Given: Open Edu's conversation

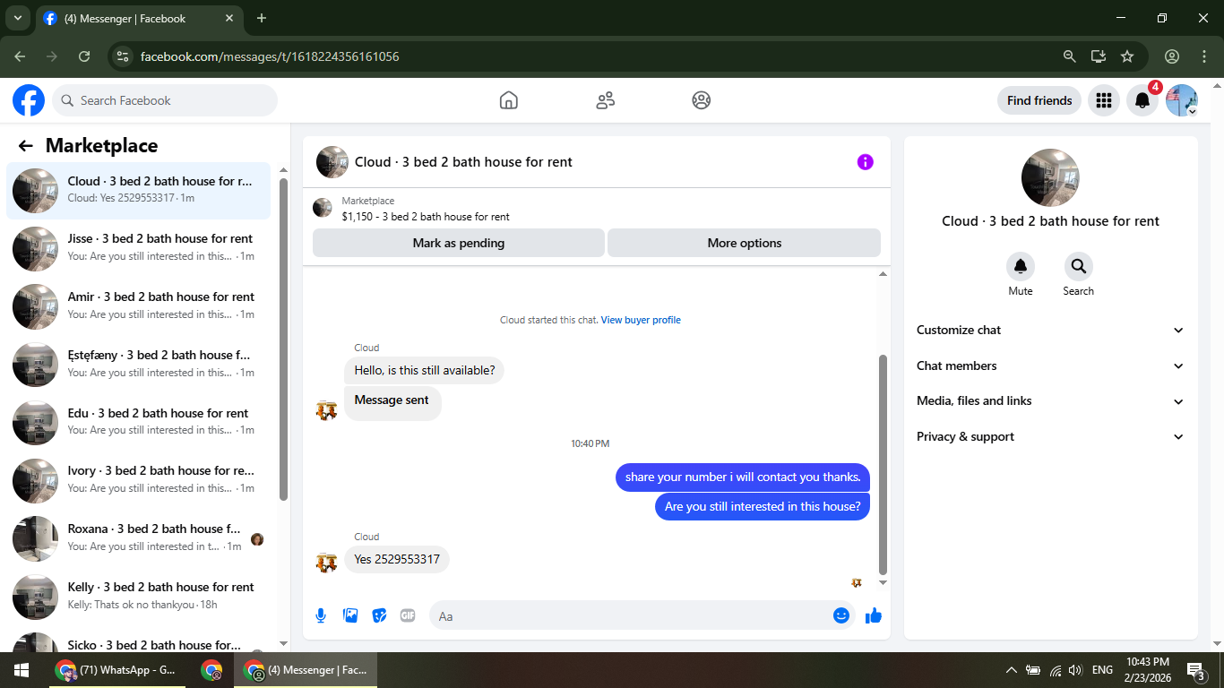Looking at the screenshot, I should click(x=139, y=422).
